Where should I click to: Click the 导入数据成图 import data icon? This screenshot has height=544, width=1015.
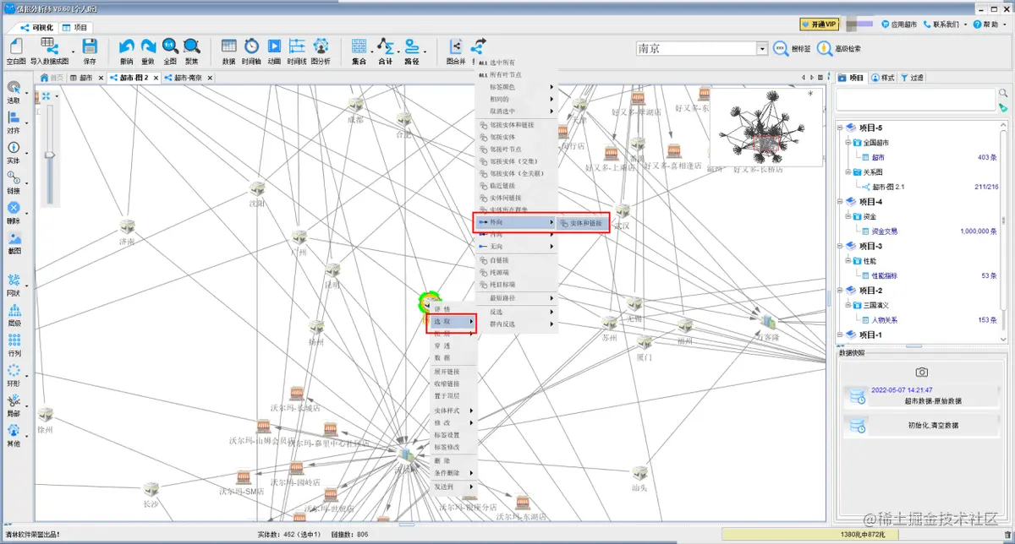coord(49,47)
